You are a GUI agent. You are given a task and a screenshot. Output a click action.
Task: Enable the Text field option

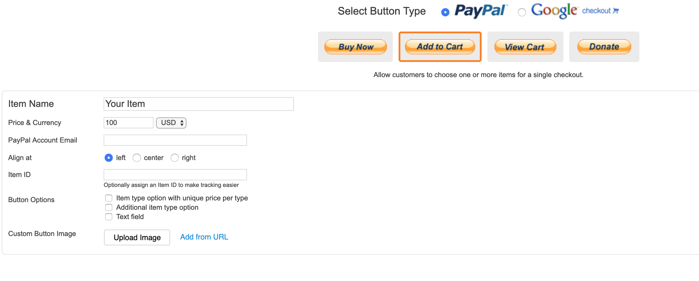tap(109, 217)
